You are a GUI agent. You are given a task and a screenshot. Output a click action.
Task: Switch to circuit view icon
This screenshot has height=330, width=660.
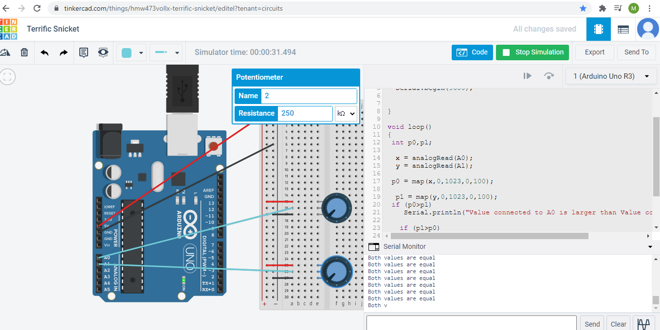pyautogui.click(x=599, y=29)
